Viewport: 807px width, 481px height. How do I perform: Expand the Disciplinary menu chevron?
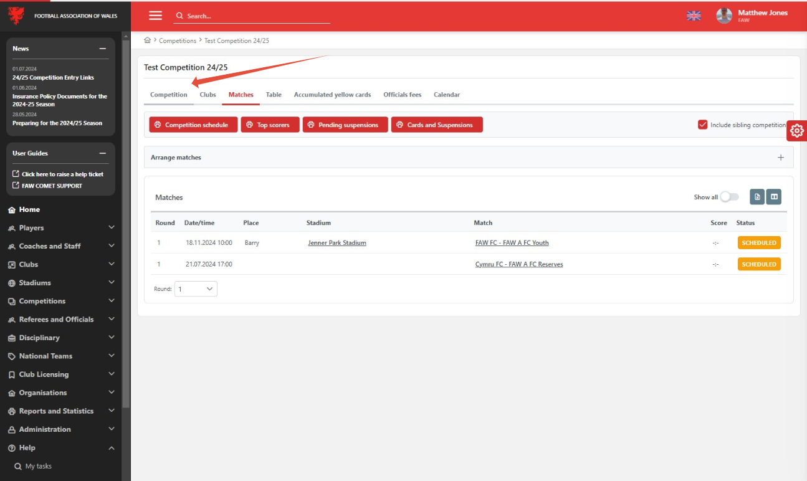point(112,337)
